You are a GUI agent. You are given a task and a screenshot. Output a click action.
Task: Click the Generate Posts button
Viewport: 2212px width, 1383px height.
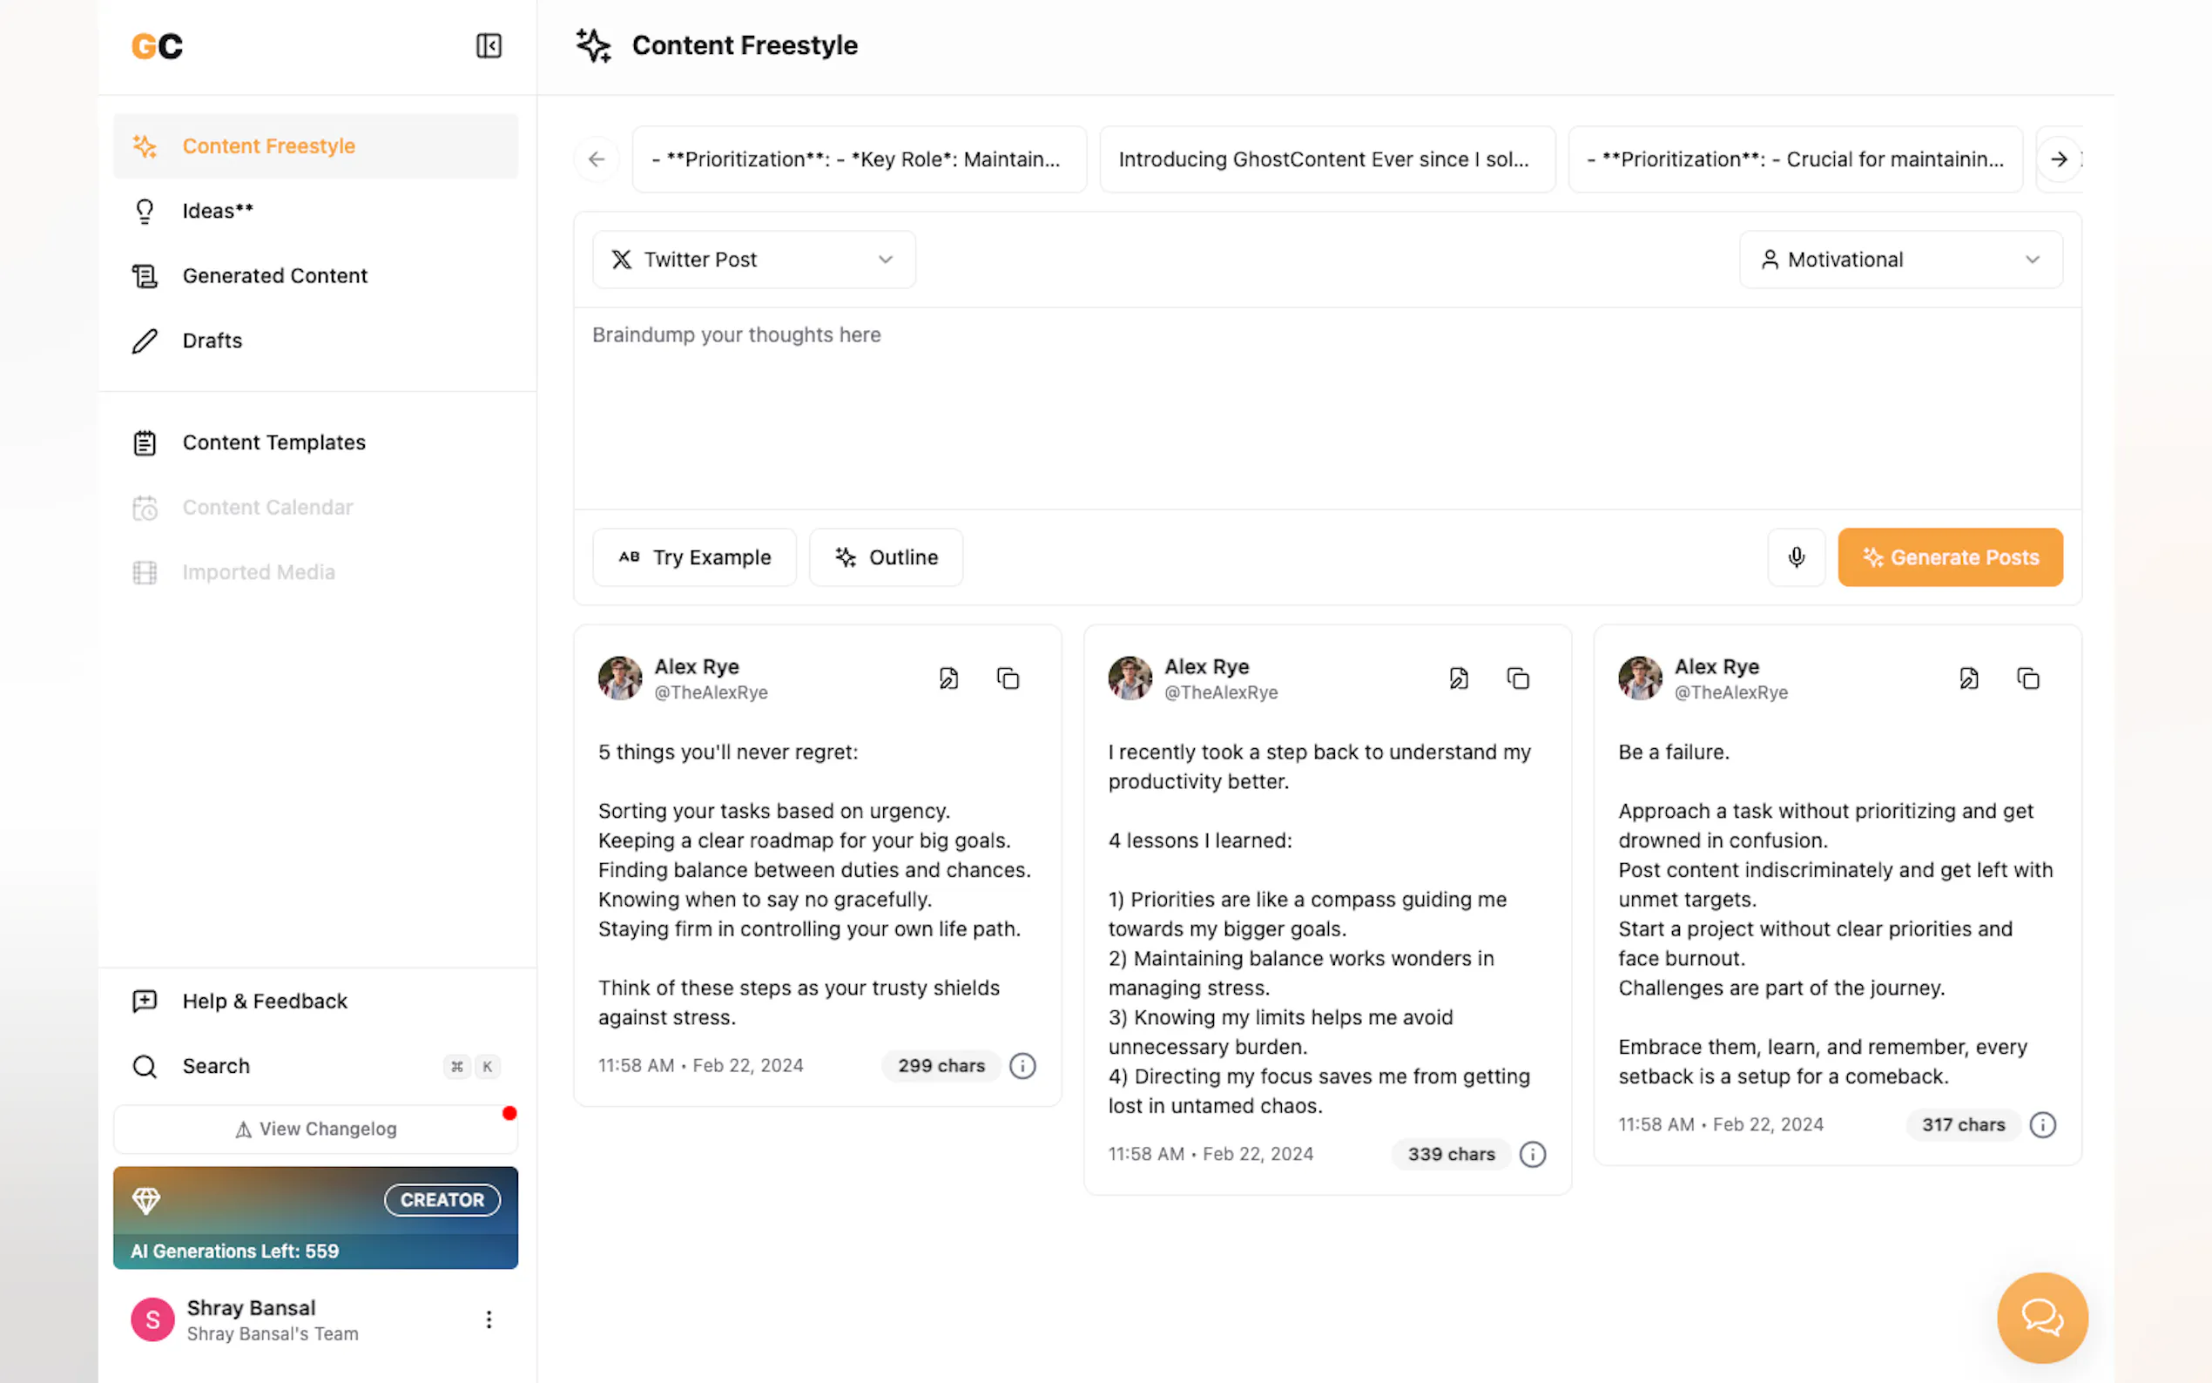point(1950,557)
